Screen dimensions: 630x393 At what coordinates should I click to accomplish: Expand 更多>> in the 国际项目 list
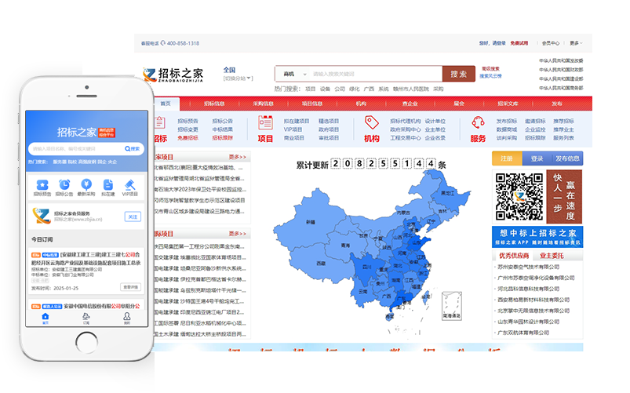238,234
